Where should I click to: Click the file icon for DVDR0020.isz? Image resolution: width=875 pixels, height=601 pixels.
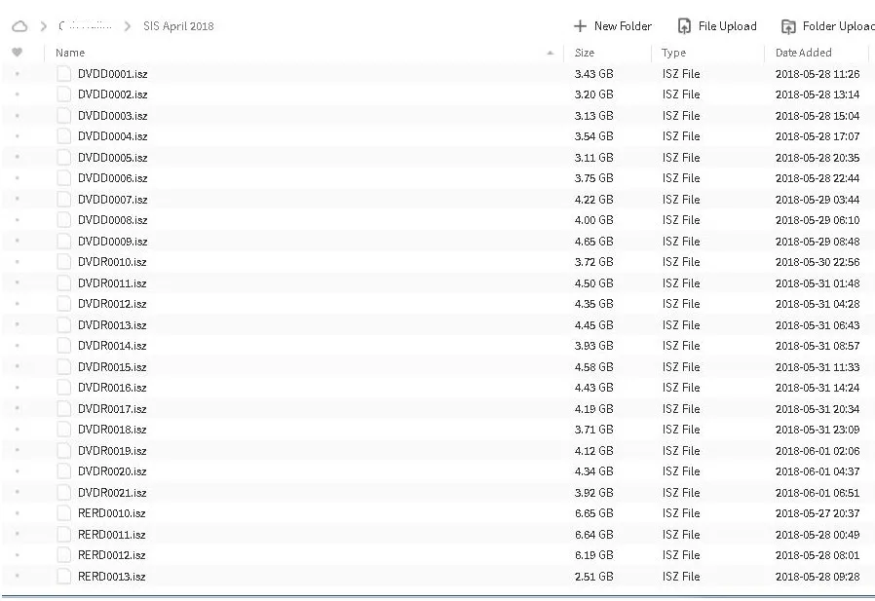(64, 471)
